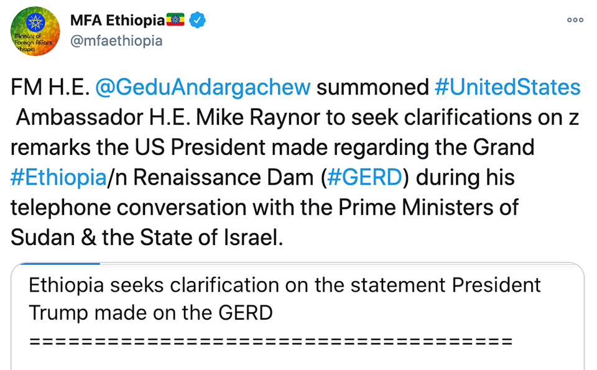Viewport: 597px width, 370px height.
Task: Open the @GeduAndargachew mention
Action: point(203,87)
